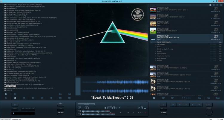This screenshot has width=224, height=120.
Task: Expand the Pink Floyd (47) library node
Action: [5, 86]
